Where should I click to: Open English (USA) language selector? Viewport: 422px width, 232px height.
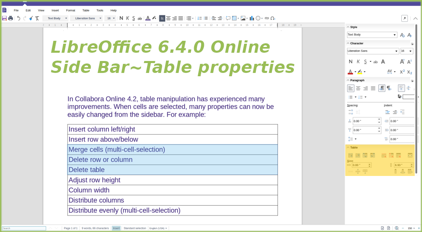pyautogui.click(x=158, y=228)
